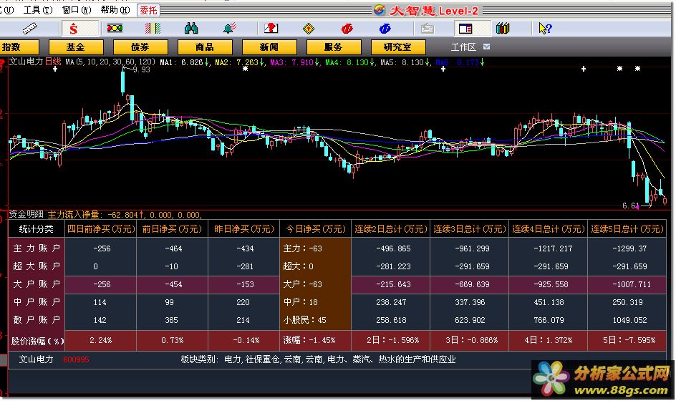Click the -1299.37 cell
The image size is (676, 401).
pos(629,248)
